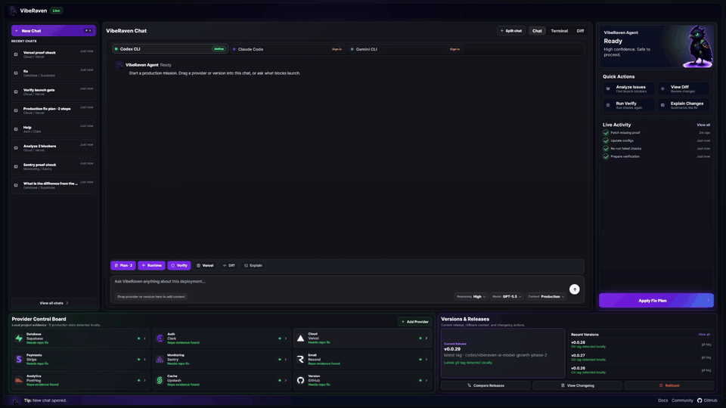Toggle the Runtime chip
Image resolution: width=726 pixels, height=408 pixels.
coord(151,265)
